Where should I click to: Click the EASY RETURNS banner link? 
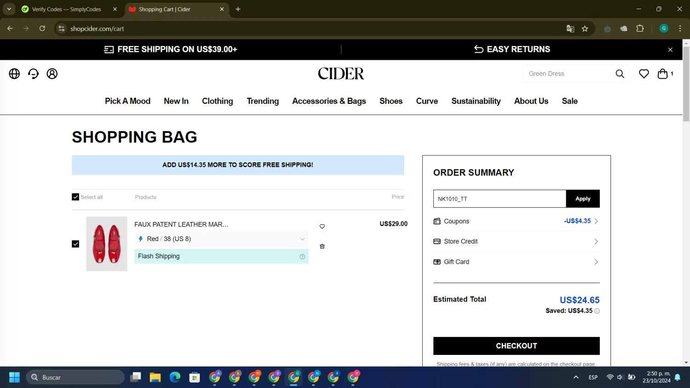tap(512, 49)
